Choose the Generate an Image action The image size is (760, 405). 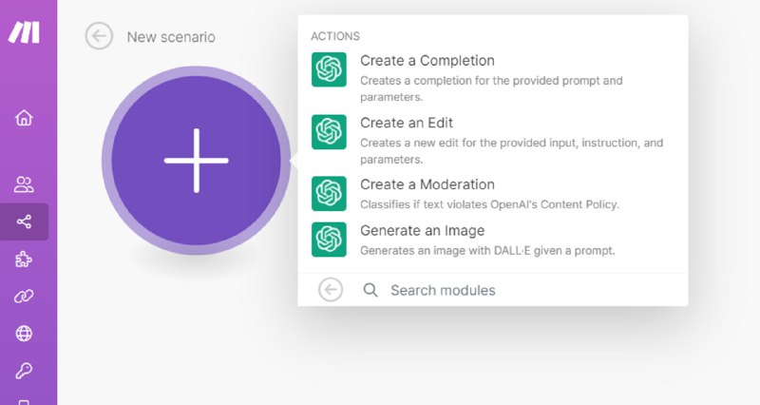pos(422,231)
